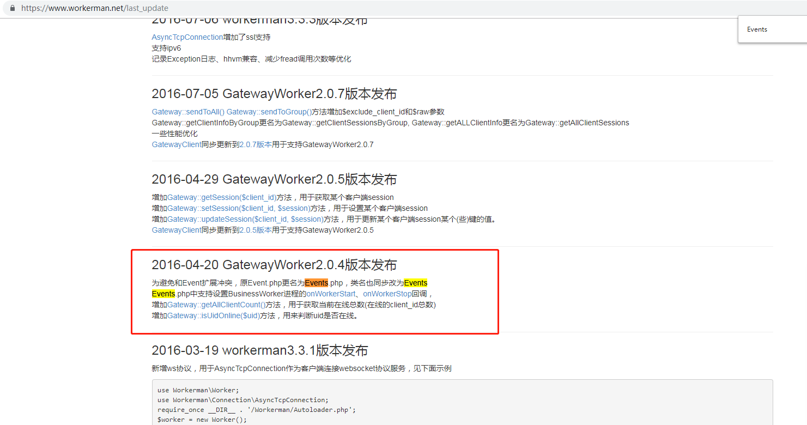Click heading 2016-04-29 GatewayWorker2.0.5版本发布
This screenshot has height=425, width=807.
(274, 179)
